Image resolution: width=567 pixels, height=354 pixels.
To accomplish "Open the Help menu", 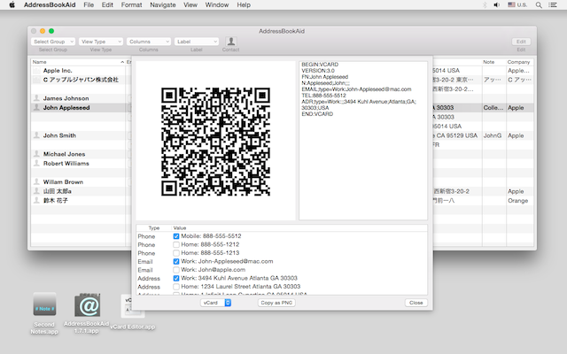I will (244, 4).
